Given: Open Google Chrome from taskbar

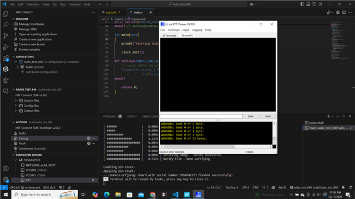Looking at the screenshot, I should (153, 194).
